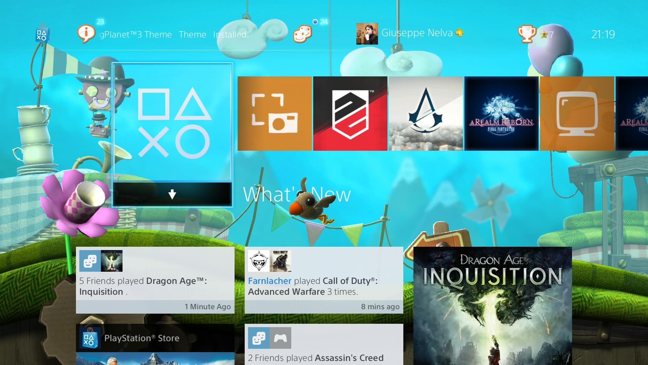
Task: Click friends icon on Assassin's Creed card
Action: pyautogui.click(x=259, y=338)
